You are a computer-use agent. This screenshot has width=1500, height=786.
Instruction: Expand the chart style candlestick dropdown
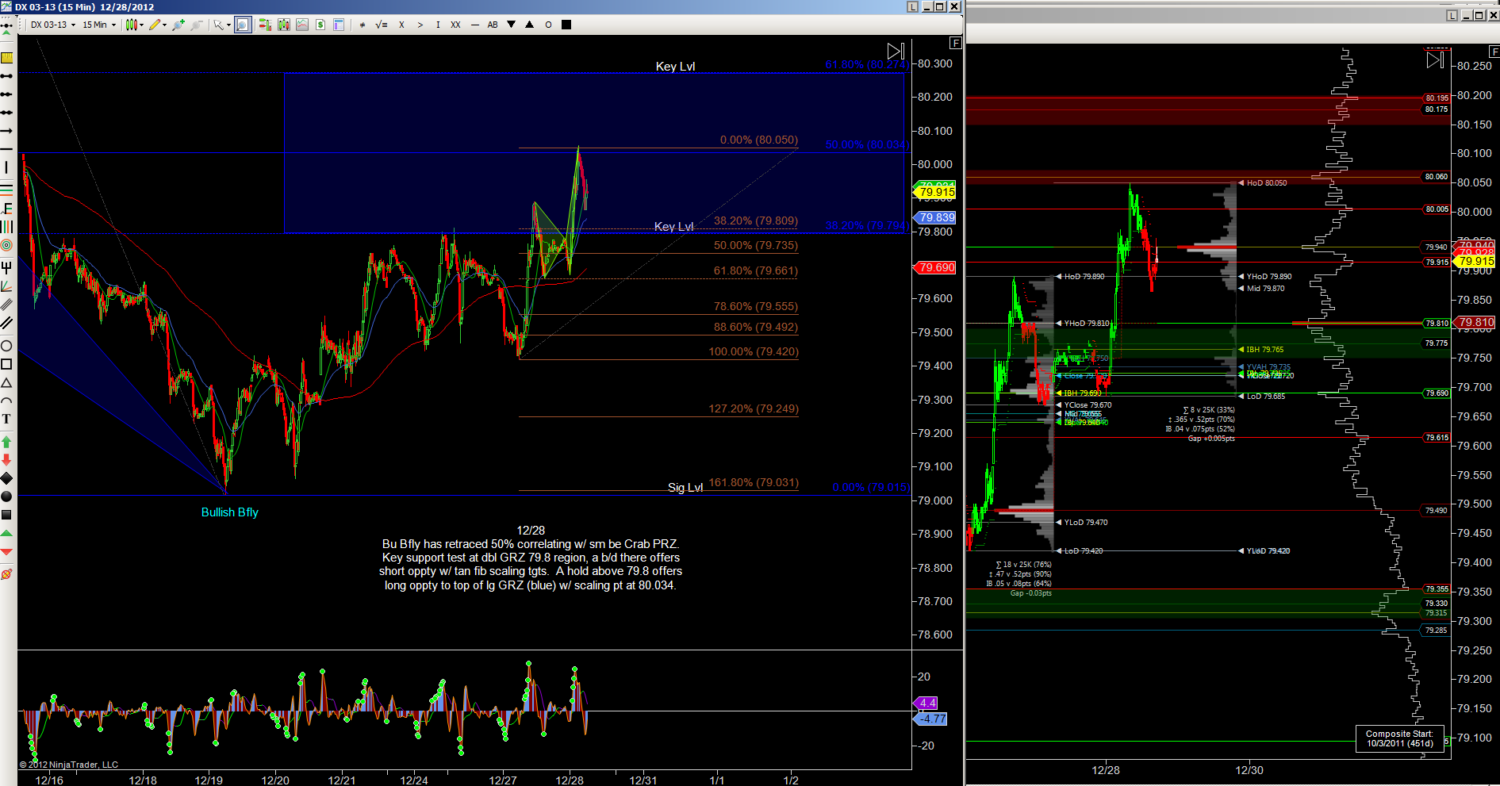pos(135,25)
